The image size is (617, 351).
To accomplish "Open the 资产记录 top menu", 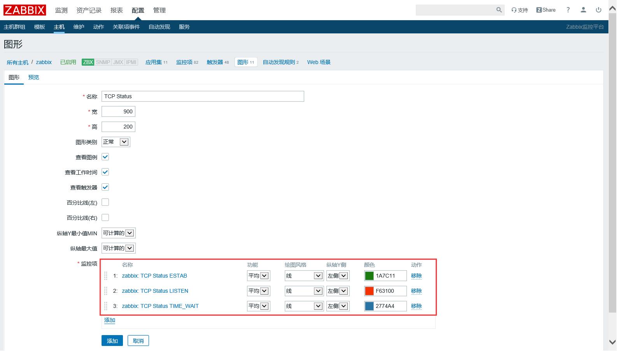I will [89, 10].
